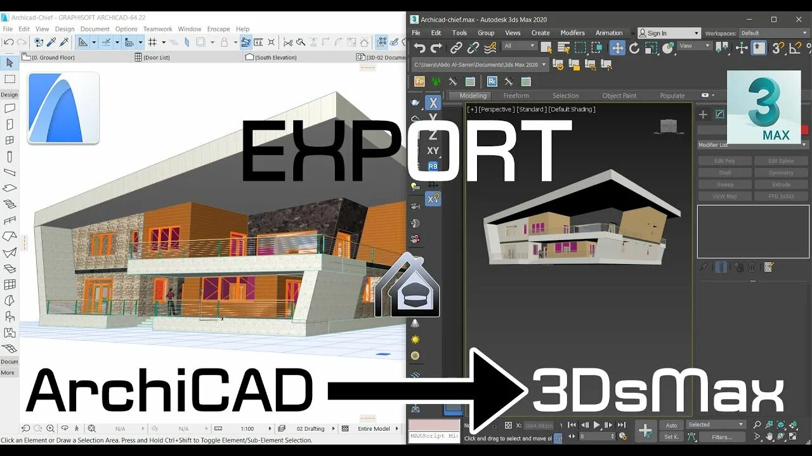Click the Edit Poly modifier button
This screenshot has height=456, width=812.
coord(724,161)
